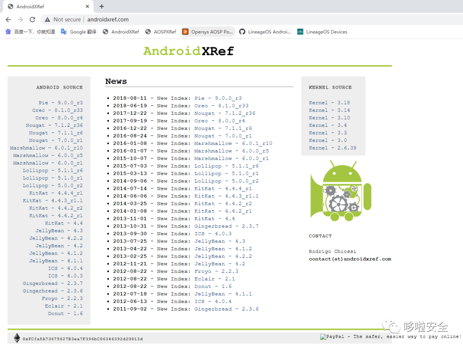Click News link Oreo - 8.1.0_r33

click(x=222, y=106)
